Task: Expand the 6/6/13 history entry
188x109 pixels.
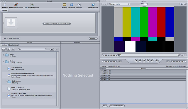Action: click(x=101, y=80)
